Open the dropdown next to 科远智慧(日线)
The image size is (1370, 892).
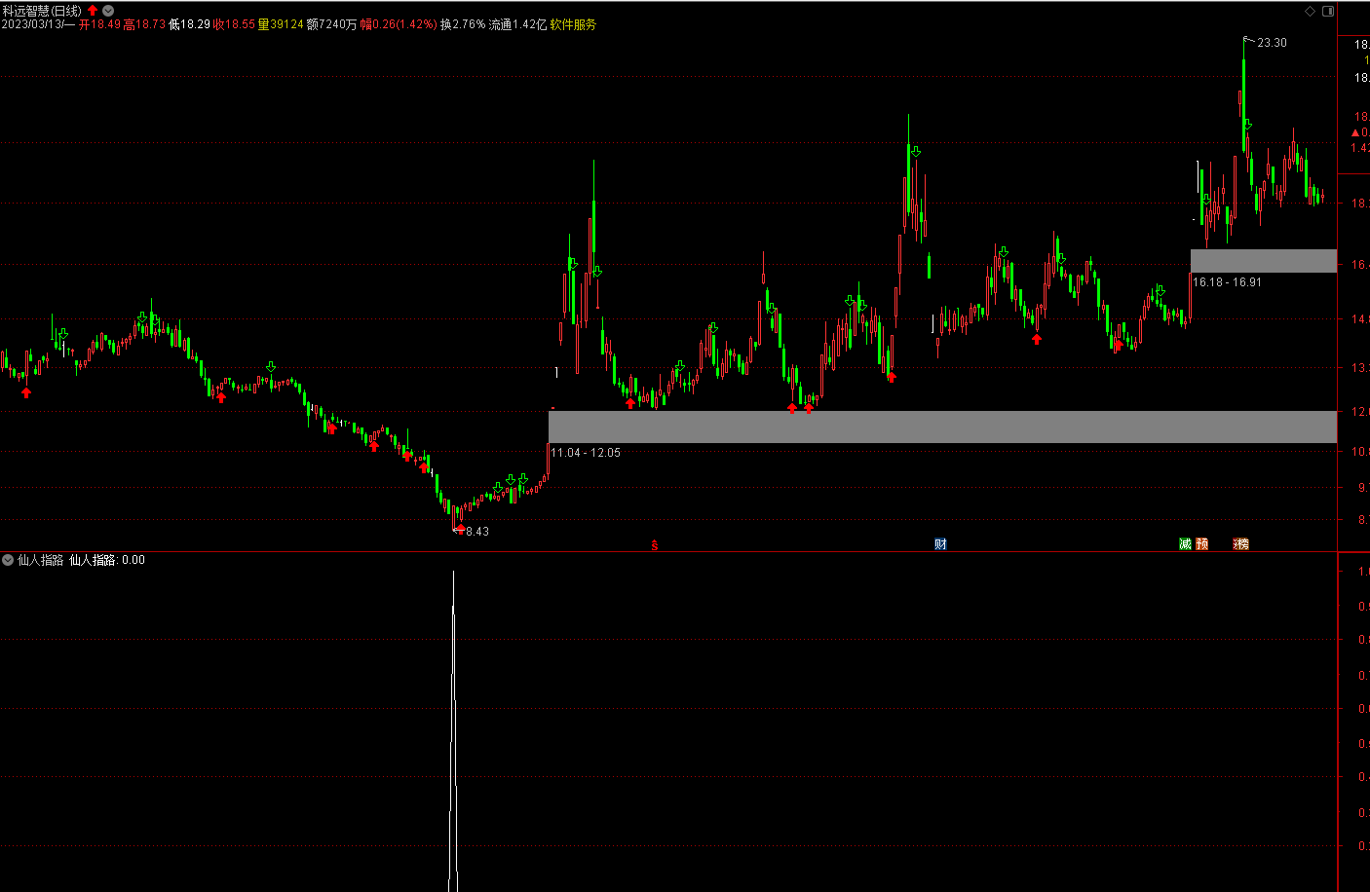click(108, 11)
